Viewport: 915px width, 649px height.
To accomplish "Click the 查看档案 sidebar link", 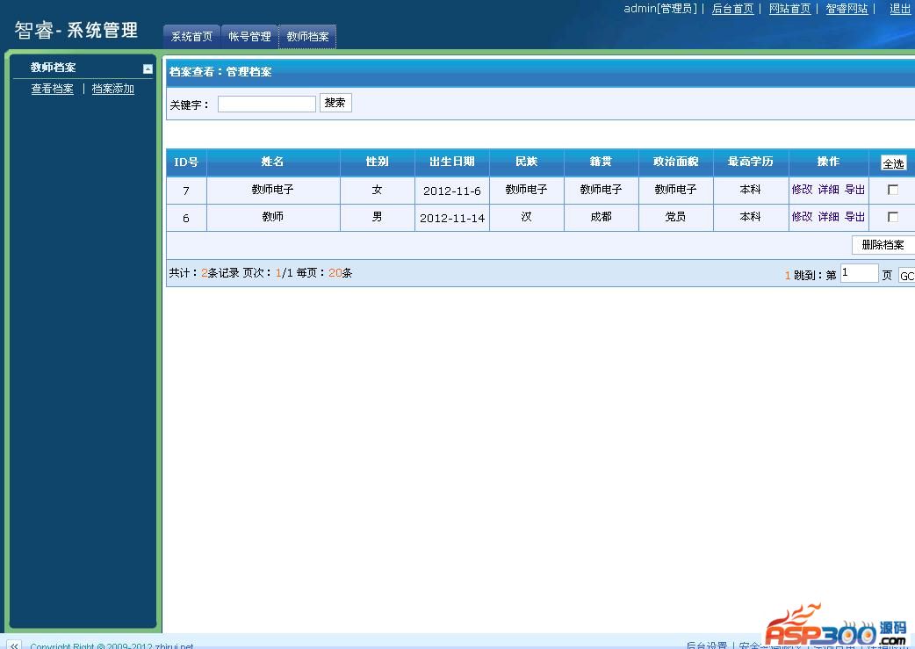I will 53,89.
